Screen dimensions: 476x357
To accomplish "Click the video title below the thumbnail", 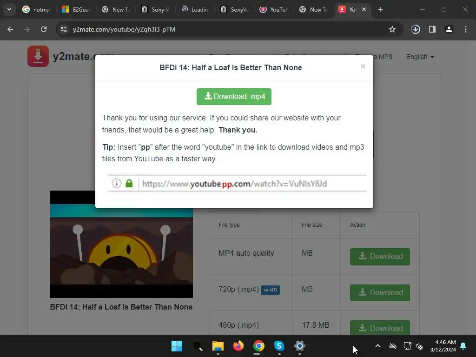I will 121,307.
